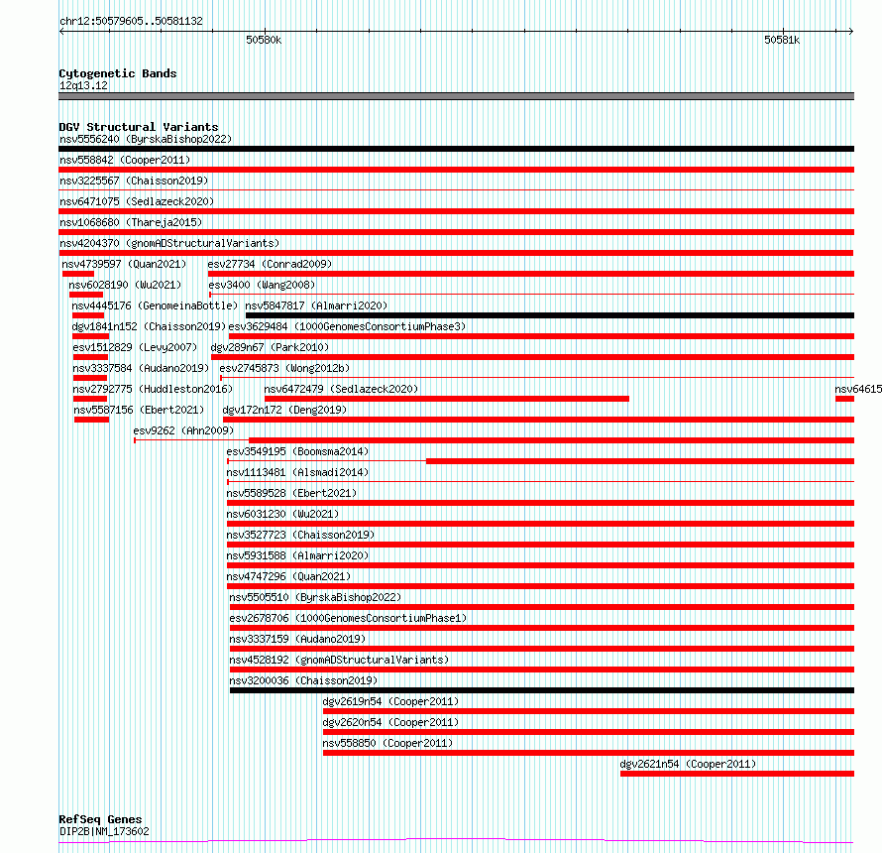Click the black bar under nsv5556240
The image size is (882, 853).
pyautogui.click(x=456, y=149)
